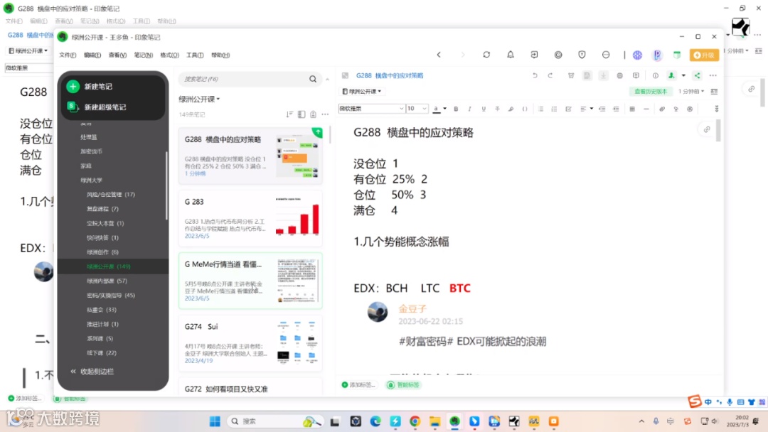Open Chrome from the taskbar
768x432 pixels.
(415, 421)
